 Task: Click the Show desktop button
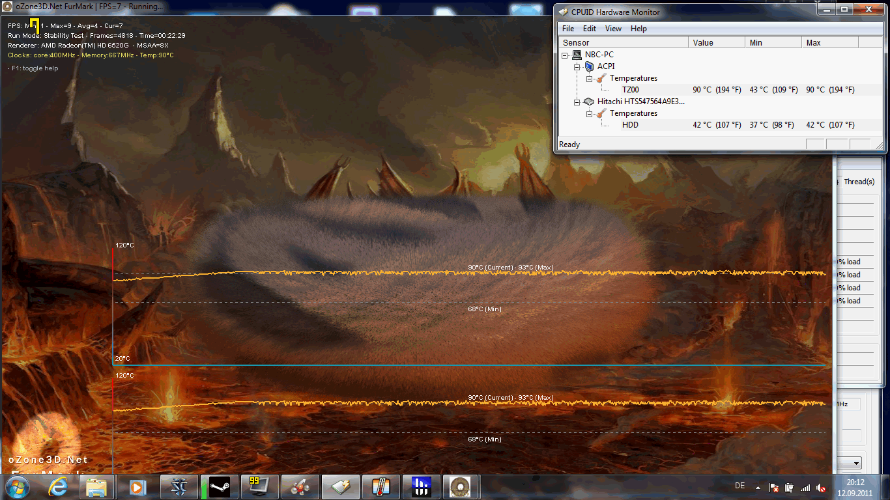(x=885, y=487)
